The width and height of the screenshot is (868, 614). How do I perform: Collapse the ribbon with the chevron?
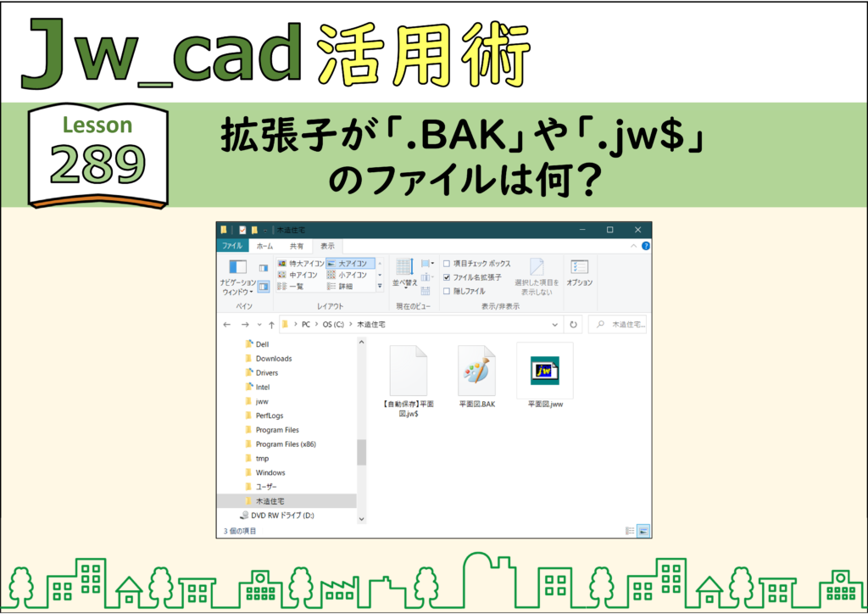coord(633,246)
